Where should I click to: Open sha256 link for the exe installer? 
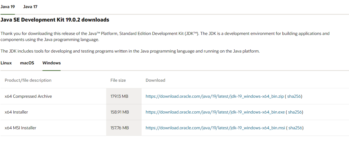click(295, 112)
